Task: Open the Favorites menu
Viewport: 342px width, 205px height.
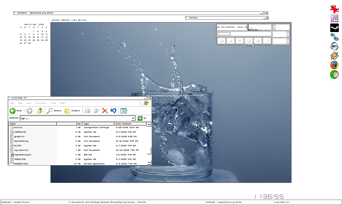Action: [41, 103]
